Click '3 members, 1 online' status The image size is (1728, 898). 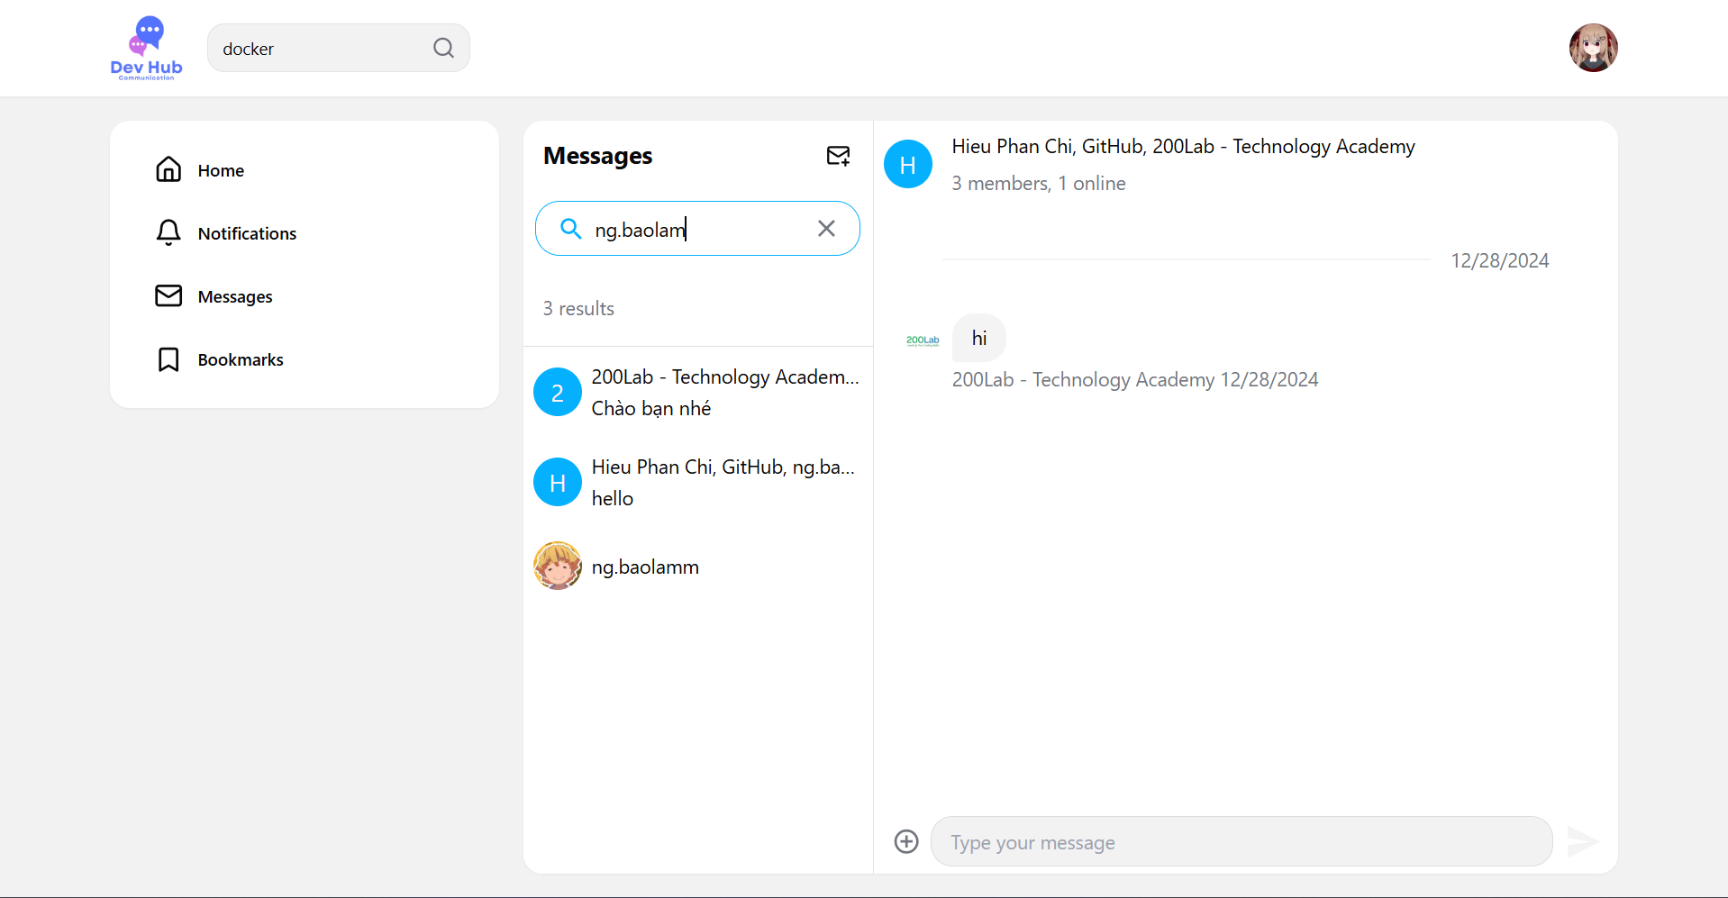[1039, 183]
